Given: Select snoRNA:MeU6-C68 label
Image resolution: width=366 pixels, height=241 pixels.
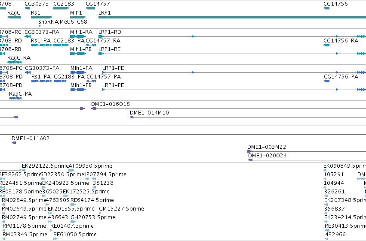Looking at the screenshot, I should point(63,21).
